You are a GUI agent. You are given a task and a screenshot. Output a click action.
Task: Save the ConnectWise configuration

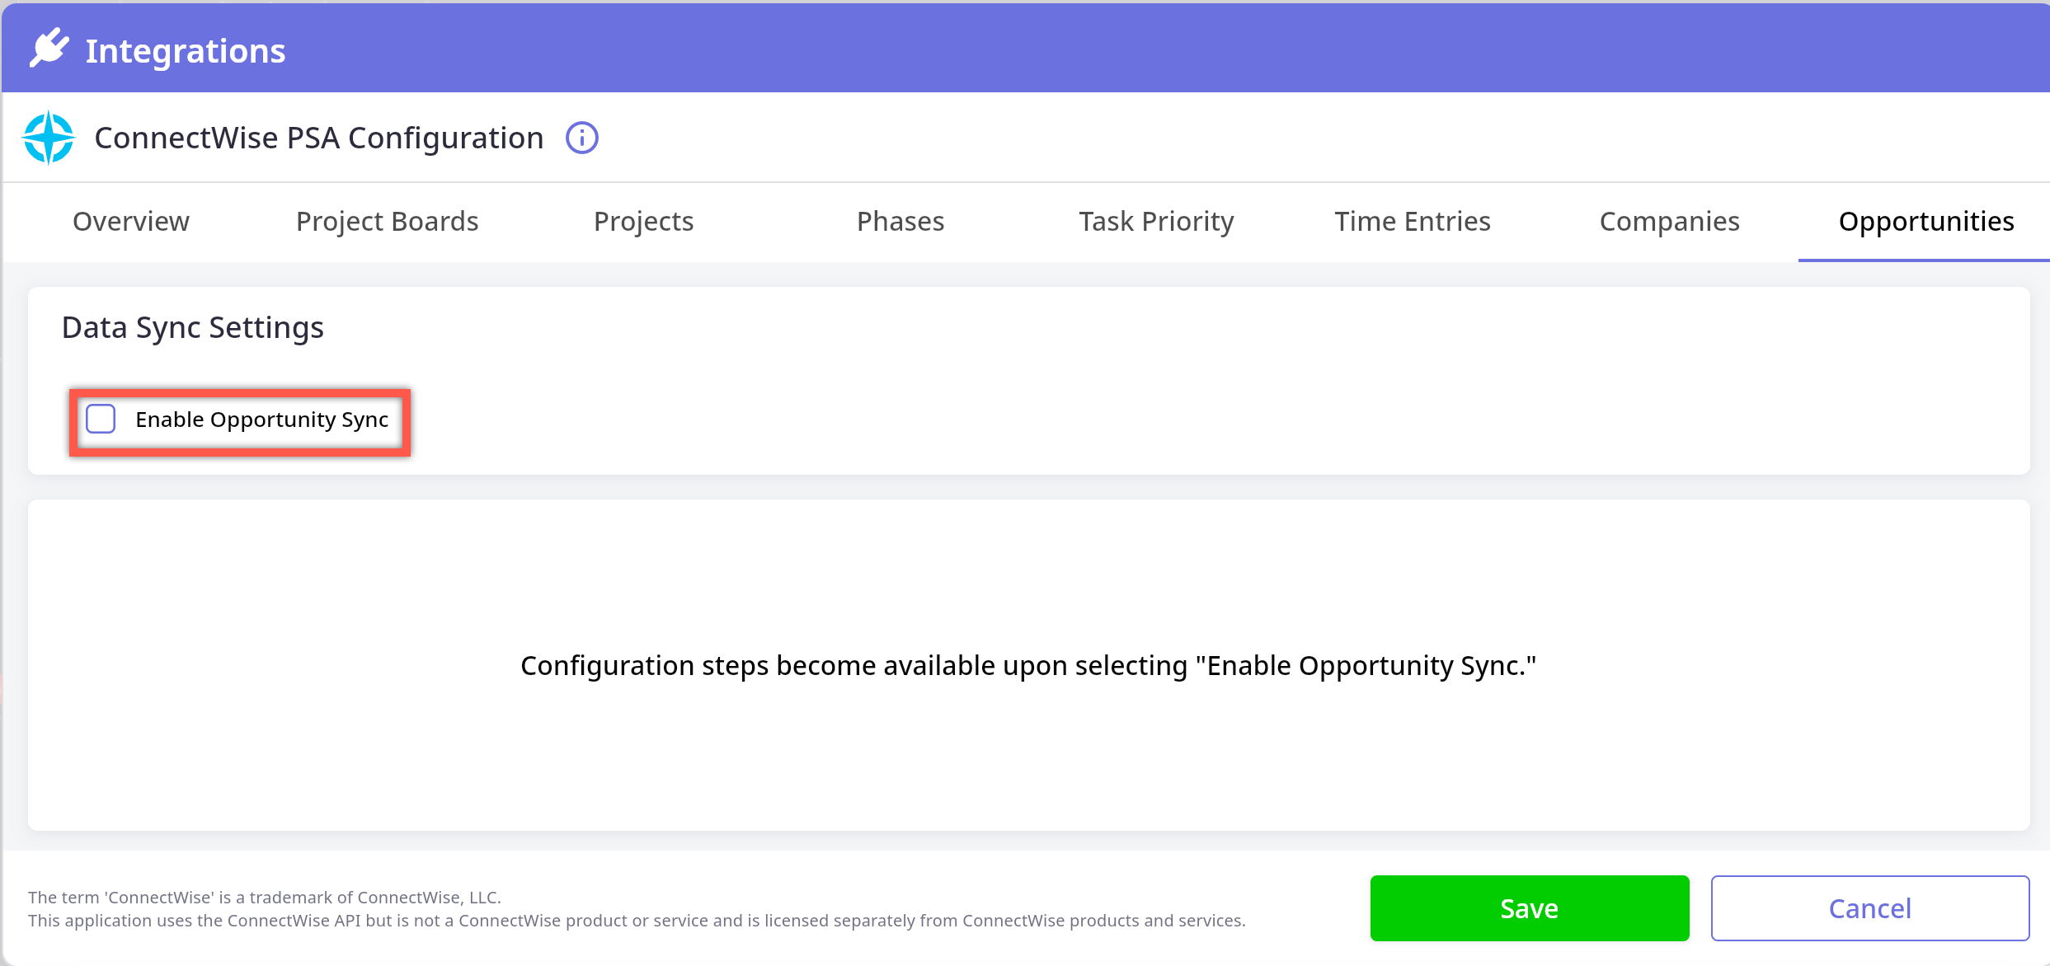click(x=1529, y=908)
